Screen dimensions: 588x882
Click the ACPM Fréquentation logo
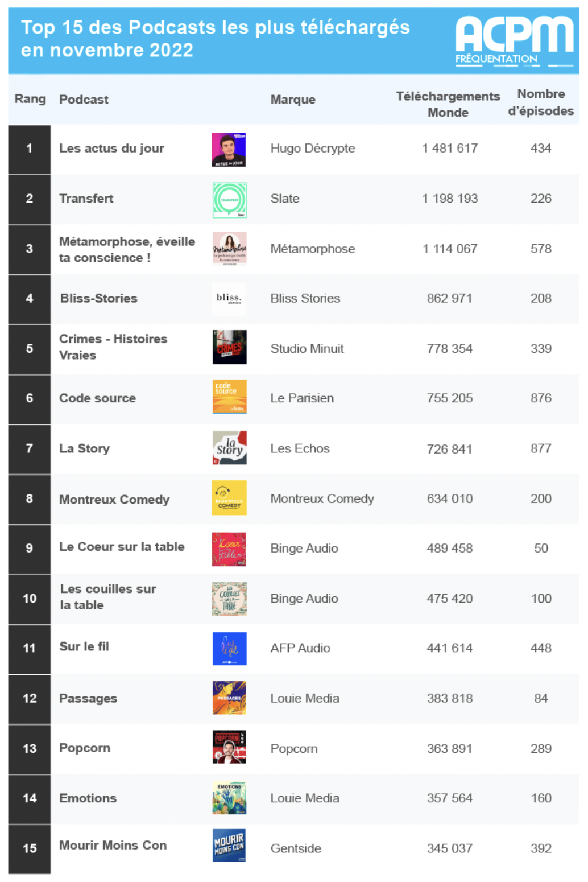(x=514, y=41)
